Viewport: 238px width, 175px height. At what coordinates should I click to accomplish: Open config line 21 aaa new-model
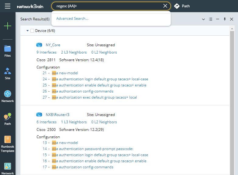point(65,73)
